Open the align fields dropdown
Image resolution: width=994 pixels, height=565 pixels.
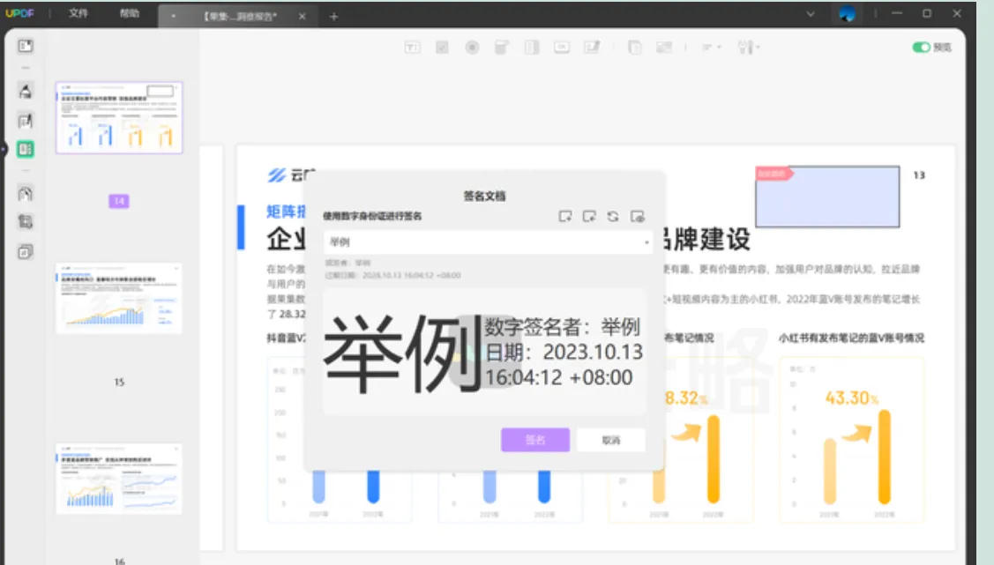[x=711, y=48]
